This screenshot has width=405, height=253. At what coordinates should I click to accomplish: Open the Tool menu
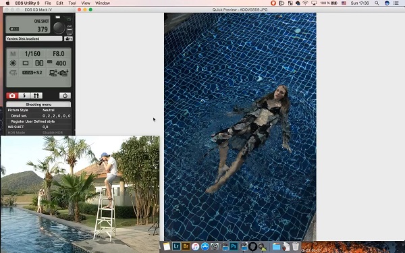point(72,3)
